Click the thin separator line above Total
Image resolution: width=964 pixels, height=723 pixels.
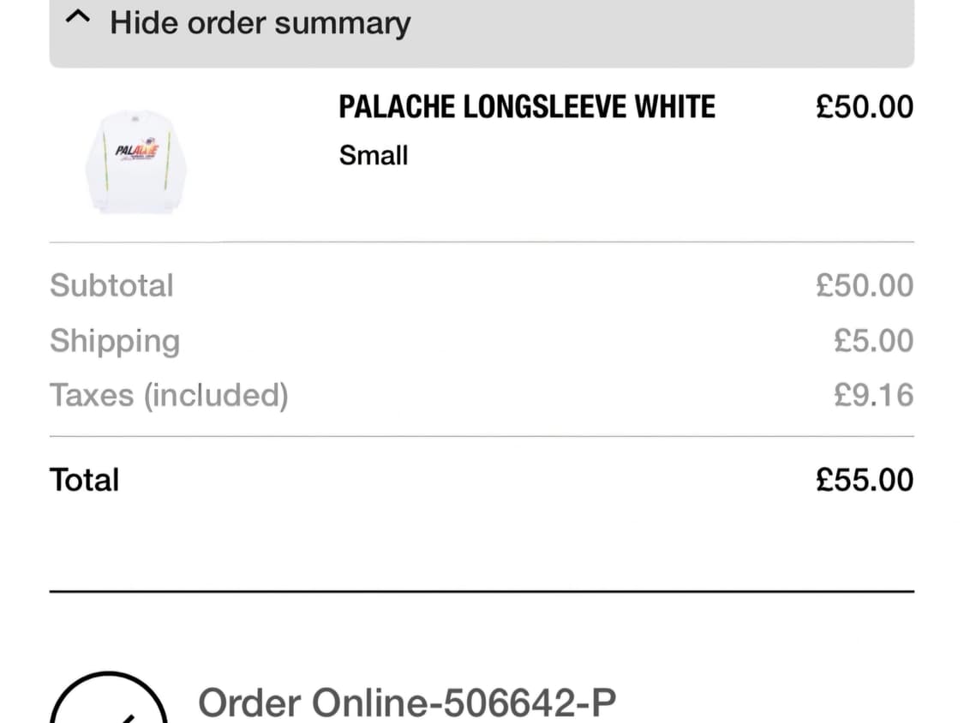(482, 437)
